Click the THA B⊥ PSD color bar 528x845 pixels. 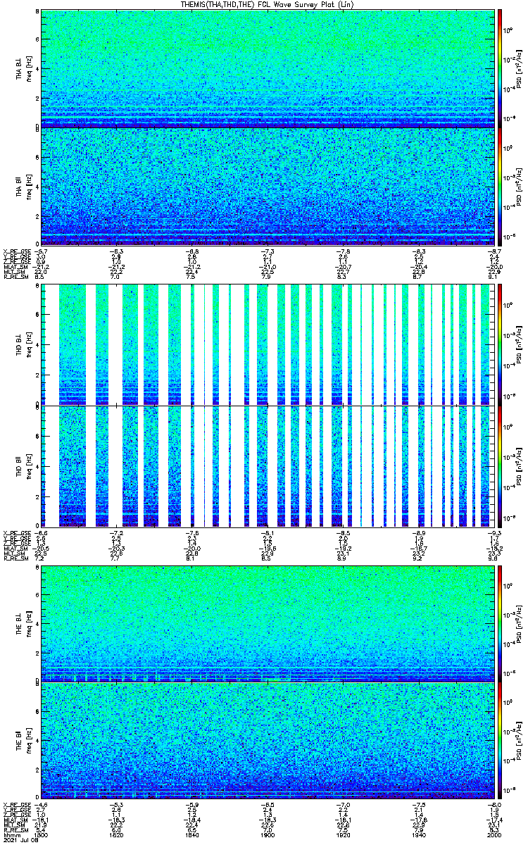501,68
